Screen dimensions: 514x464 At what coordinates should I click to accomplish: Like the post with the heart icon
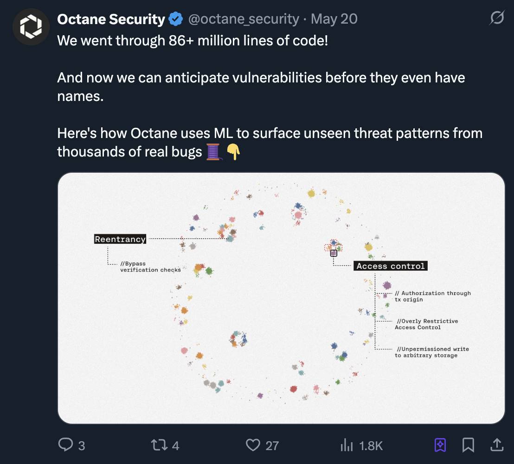pyautogui.click(x=252, y=445)
